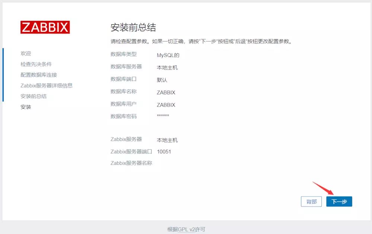Click the 10051 port value
Screen dimensions: 372x234
164,152
